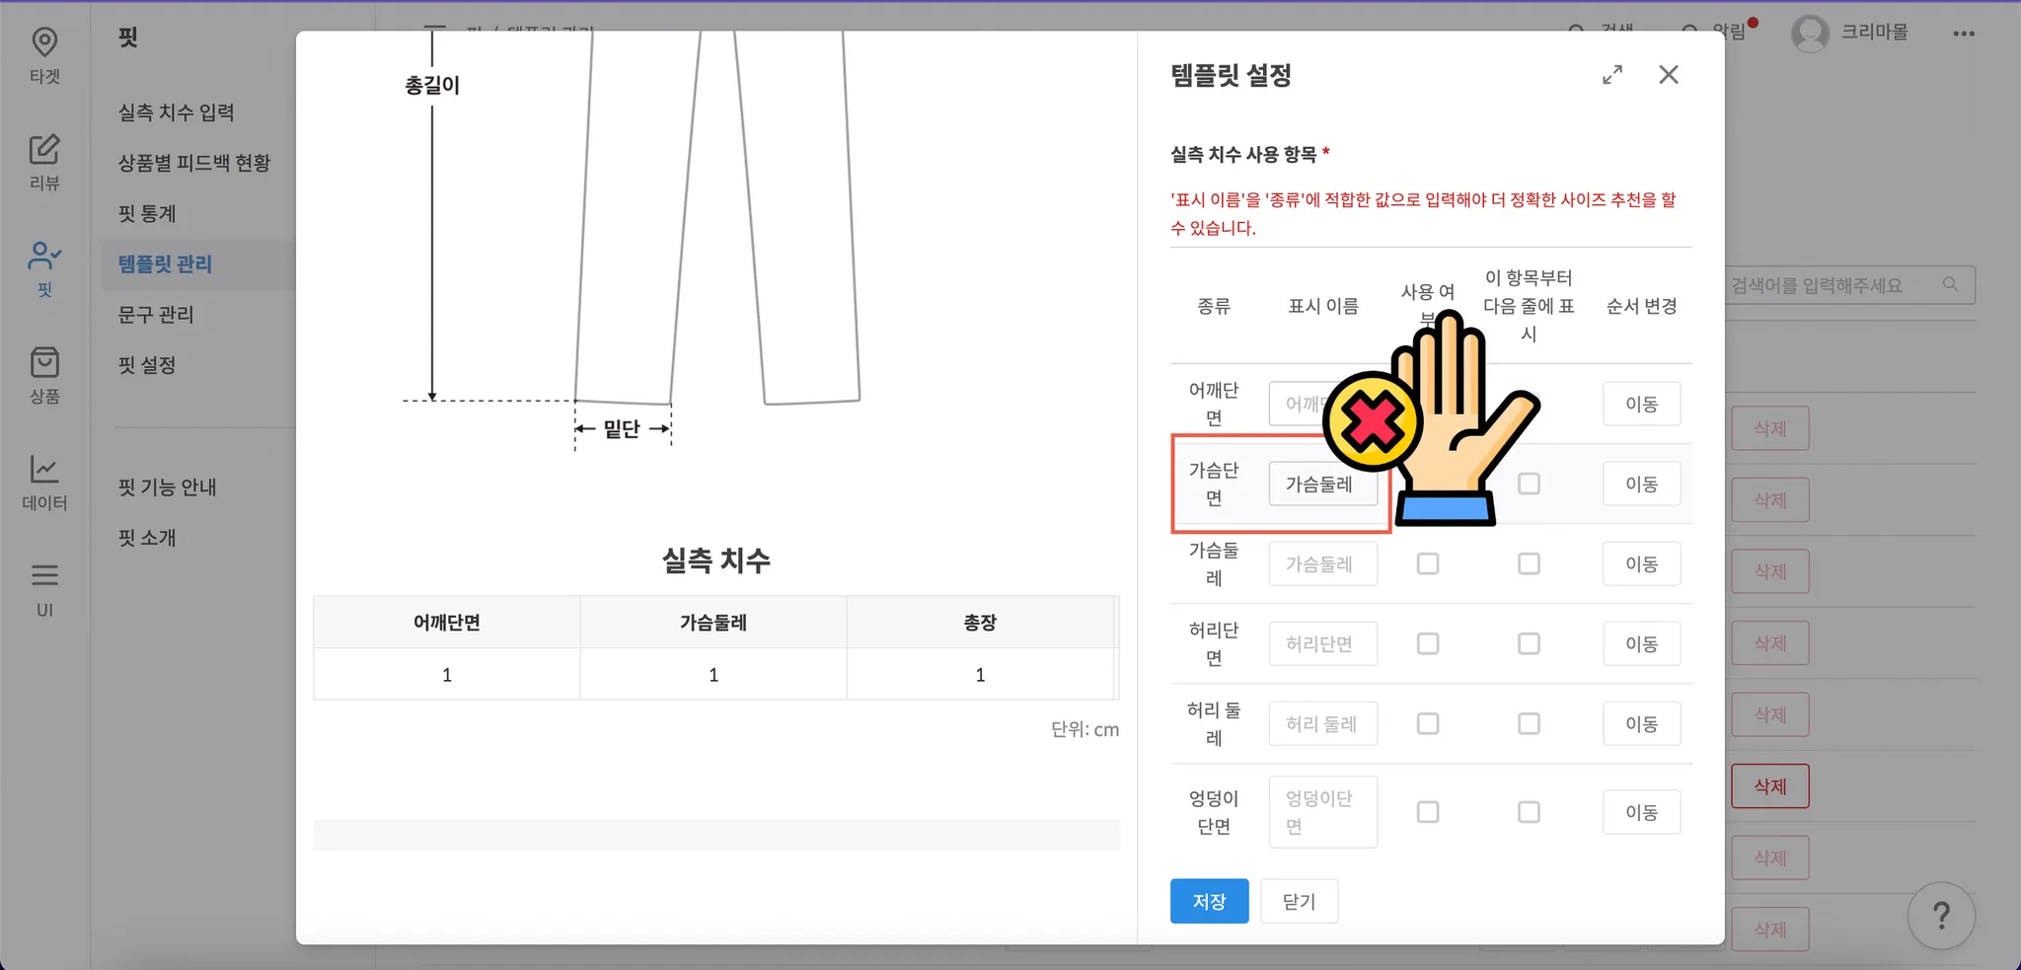The height and width of the screenshot is (970, 2021).
Task: Open the three-dot more menu
Action: click(1964, 34)
